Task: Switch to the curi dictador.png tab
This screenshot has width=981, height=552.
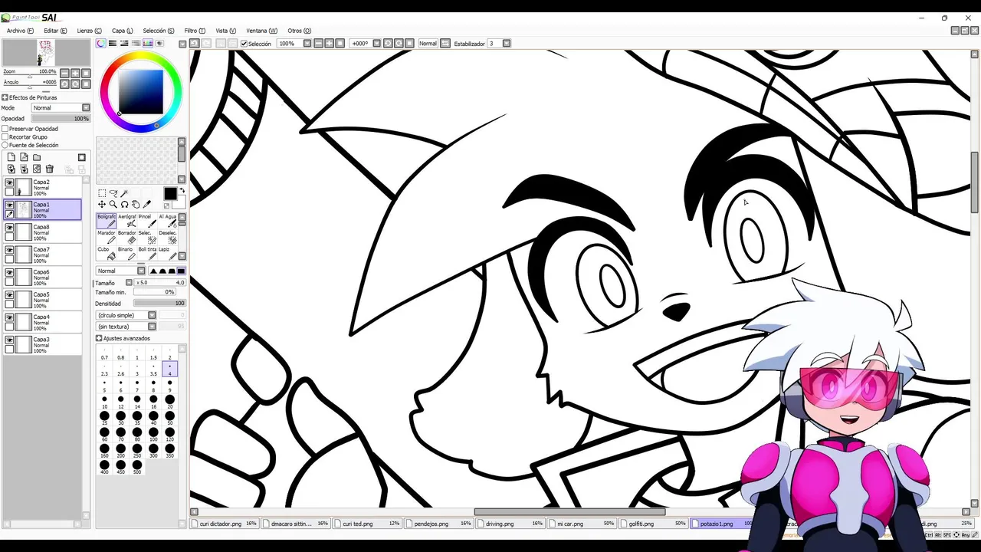Action: [228, 524]
